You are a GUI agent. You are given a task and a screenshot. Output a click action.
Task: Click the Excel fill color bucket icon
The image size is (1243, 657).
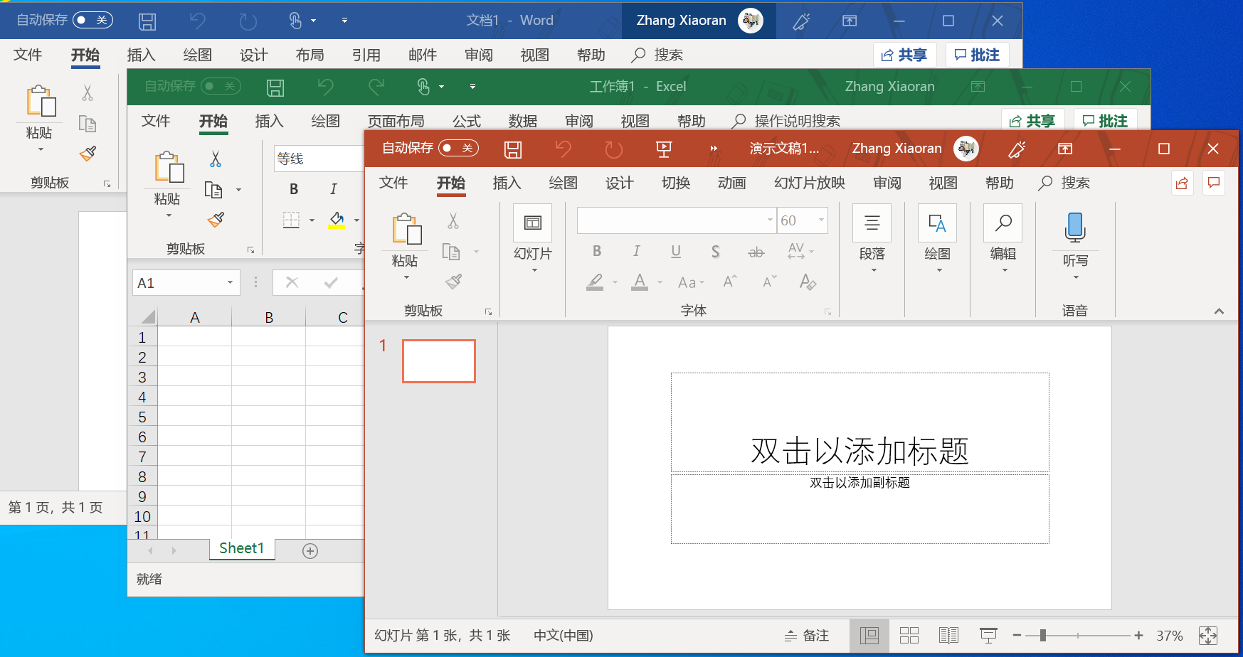(x=337, y=220)
